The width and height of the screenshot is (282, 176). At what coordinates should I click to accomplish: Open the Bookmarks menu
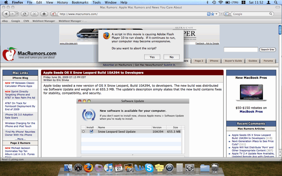[80, 2]
